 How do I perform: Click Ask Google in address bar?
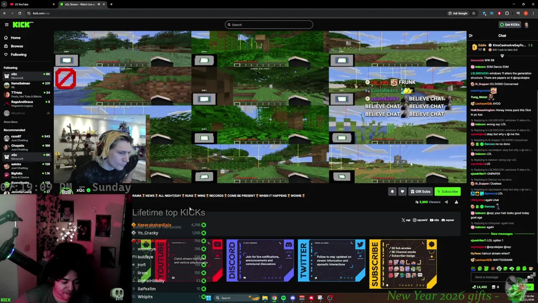(x=458, y=13)
